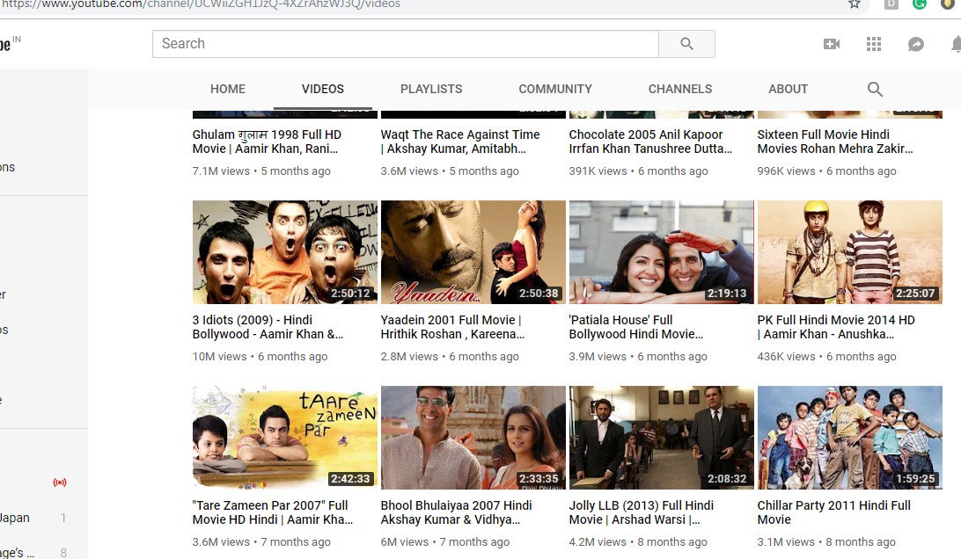The image size is (961, 559).
Task: Click title 'Yaadein 2001 Full Movie'
Action: pos(452,327)
